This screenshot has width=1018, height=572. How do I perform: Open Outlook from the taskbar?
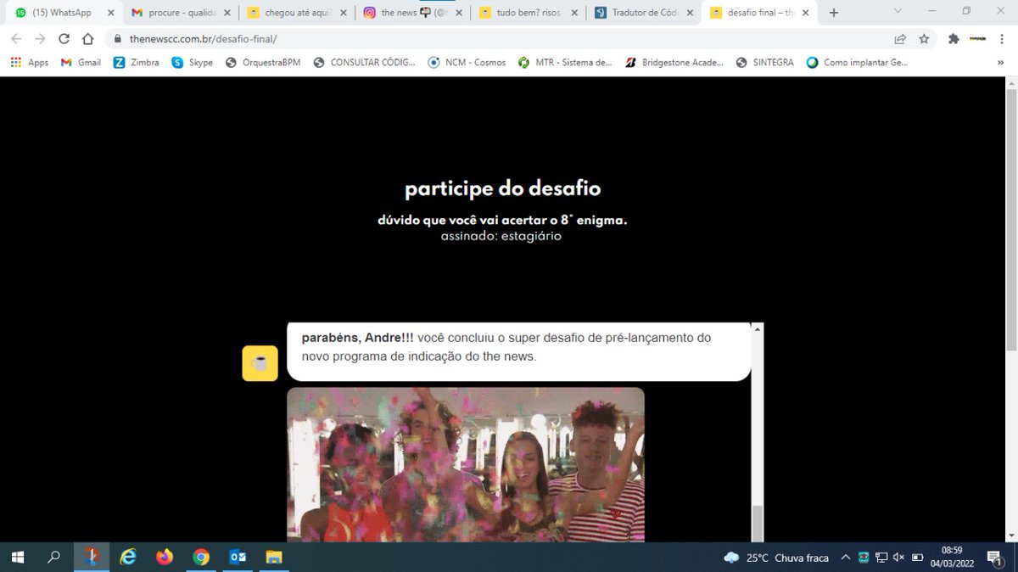pos(238,557)
